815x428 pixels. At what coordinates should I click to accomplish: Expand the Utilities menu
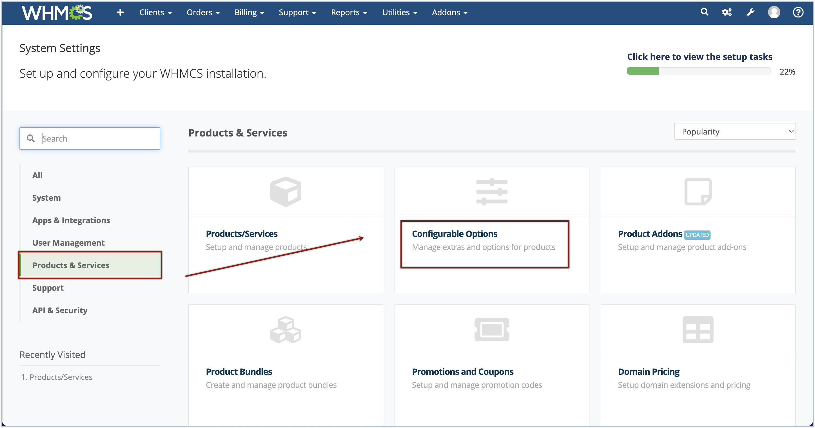coord(399,12)
